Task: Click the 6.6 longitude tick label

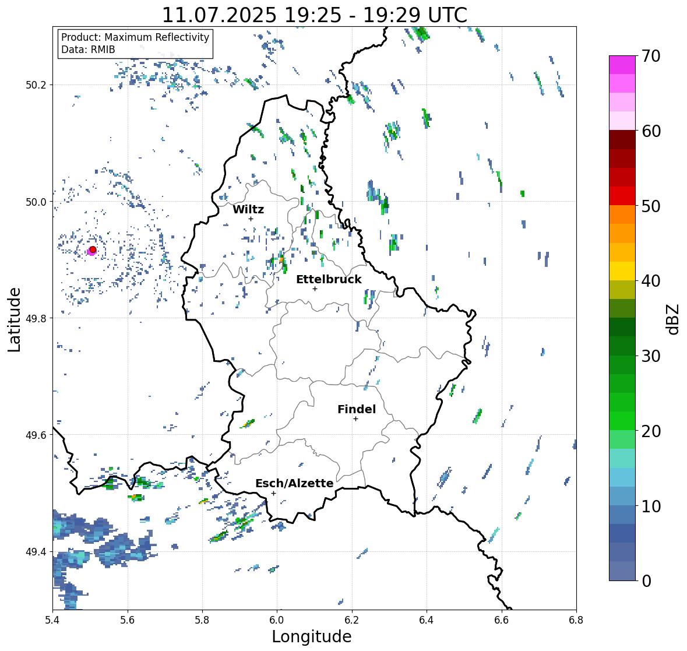Action: point(502,620)
